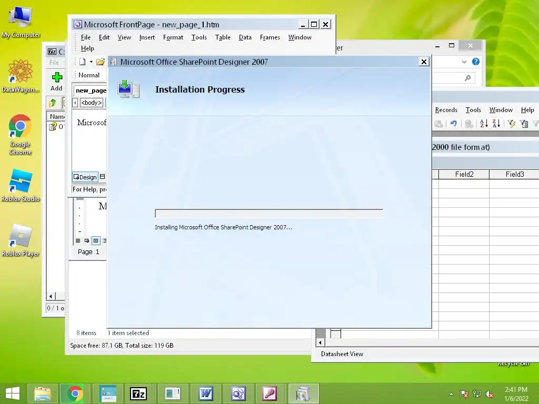Switch to Split view icon in FrontPage
The height and width of the screenshot is (404, 539).
[x=103, y=177]
